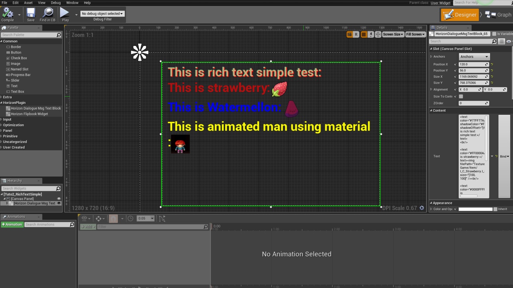Toggle the R respect locks button
This screenshot has width=513, height=288.
click(x=356, y=34)
